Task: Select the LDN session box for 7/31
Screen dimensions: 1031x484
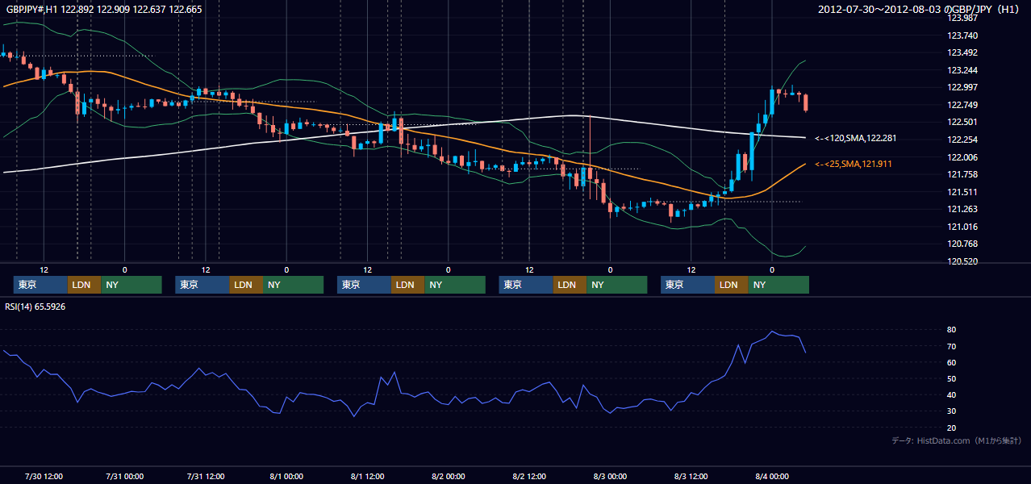Action: coord(246,285)
